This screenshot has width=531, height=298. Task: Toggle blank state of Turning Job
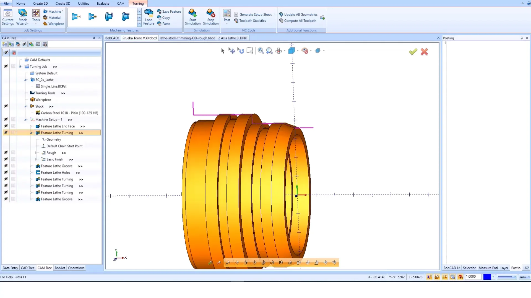click(6, 66)
